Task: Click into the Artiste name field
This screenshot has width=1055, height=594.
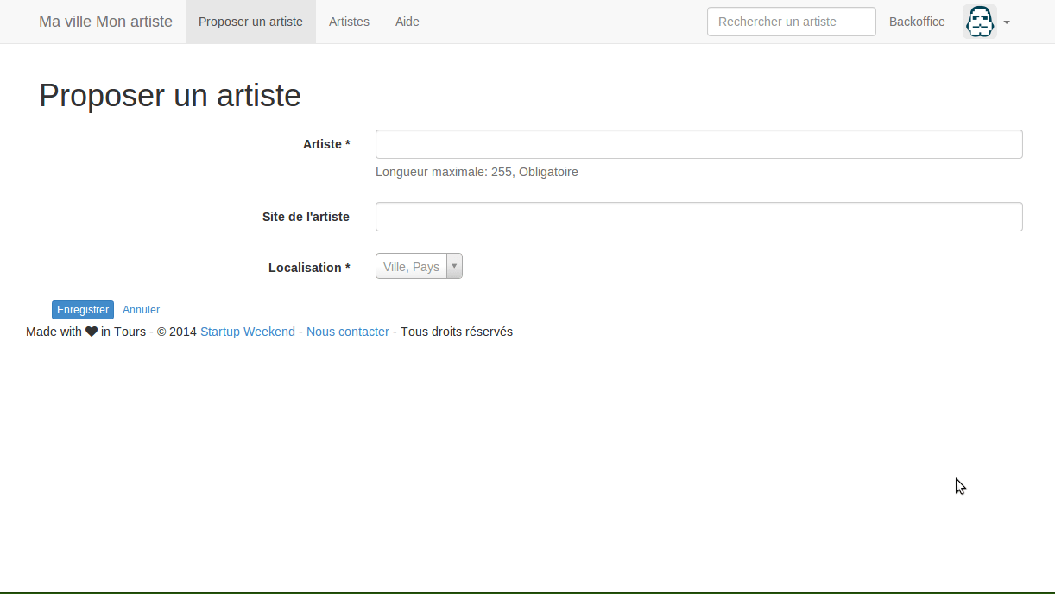Action: point(698,144)
